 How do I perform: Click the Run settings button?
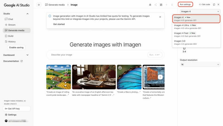tap(185, 4)
